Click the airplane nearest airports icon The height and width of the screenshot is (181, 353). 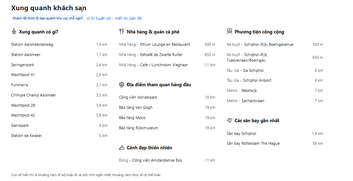[x=230, y=120]
